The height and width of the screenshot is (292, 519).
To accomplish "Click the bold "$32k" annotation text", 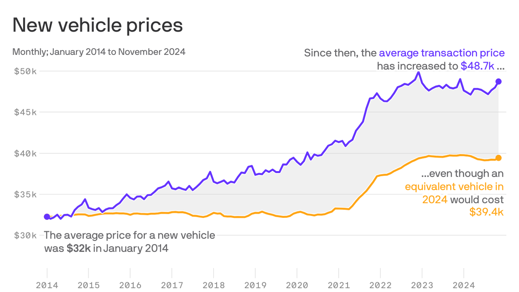I will (x=79, y=249).
